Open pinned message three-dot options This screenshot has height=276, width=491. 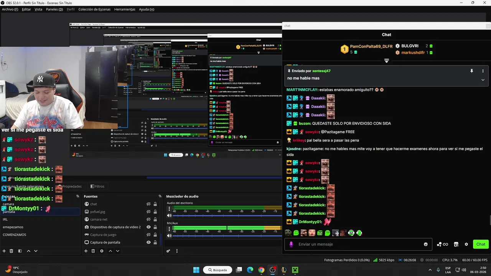483,71
